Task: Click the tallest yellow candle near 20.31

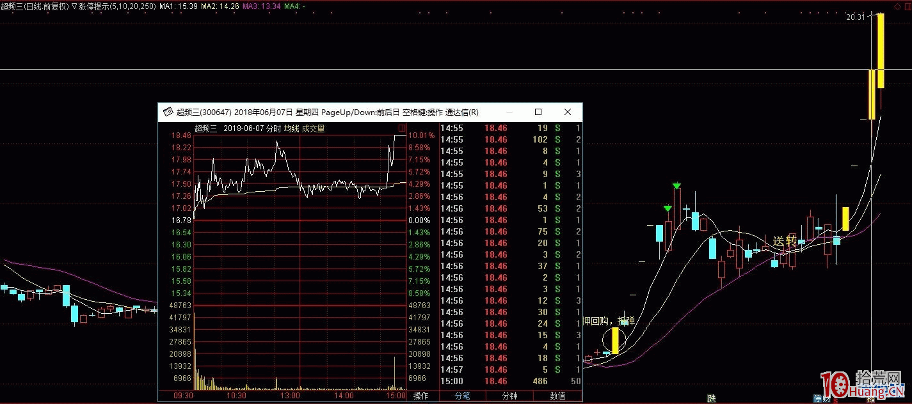Action: click(881, 50)
